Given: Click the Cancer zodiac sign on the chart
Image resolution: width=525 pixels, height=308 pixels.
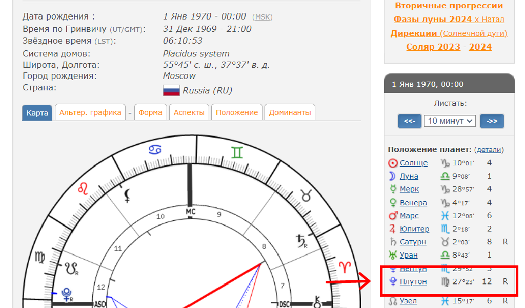Looking at the screenshot, I should click(155, 149).
